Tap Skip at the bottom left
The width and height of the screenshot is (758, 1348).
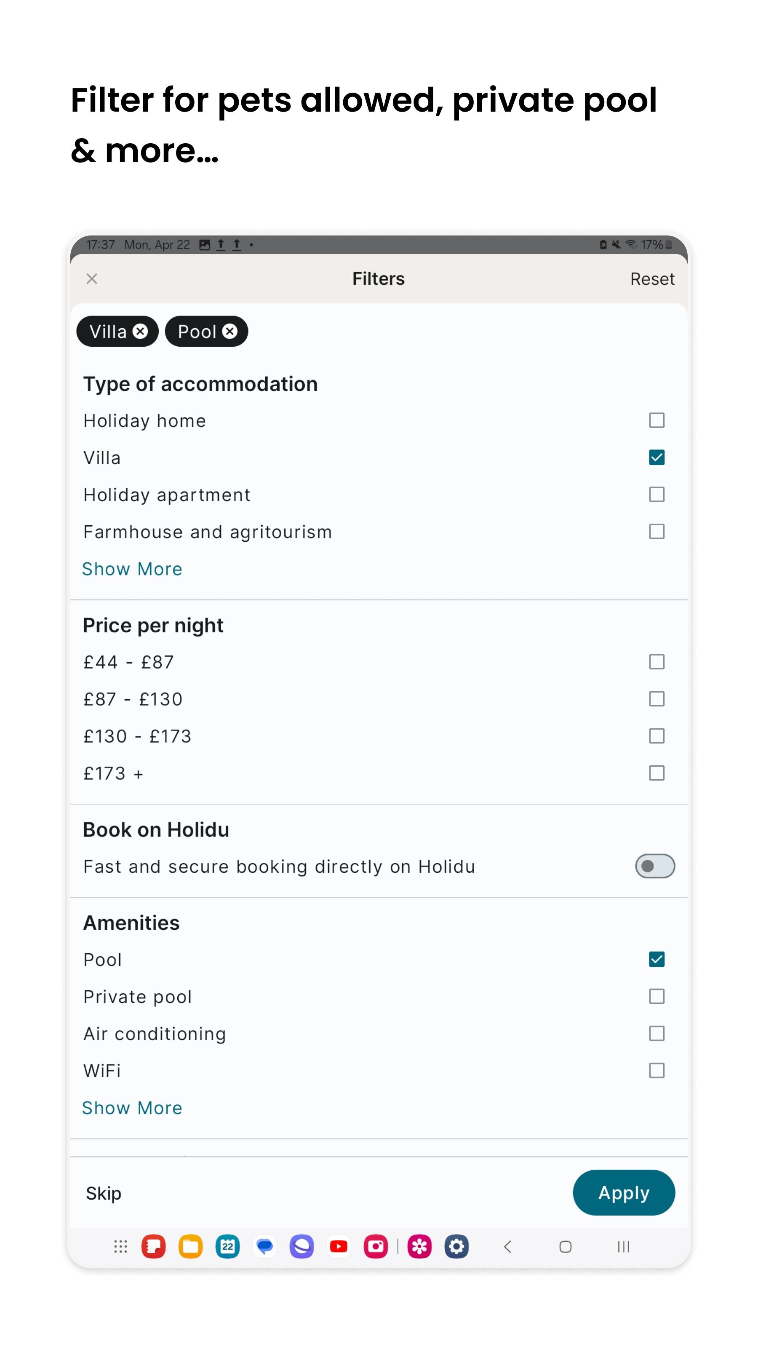click(x=104, y=1193)
